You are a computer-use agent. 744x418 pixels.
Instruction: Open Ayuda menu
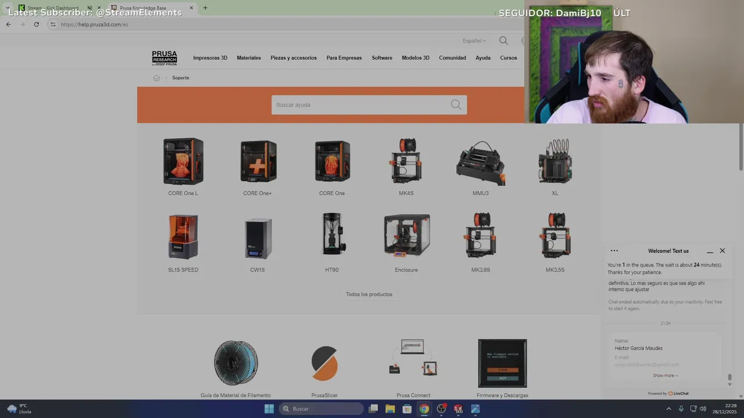tap(483, 58)
